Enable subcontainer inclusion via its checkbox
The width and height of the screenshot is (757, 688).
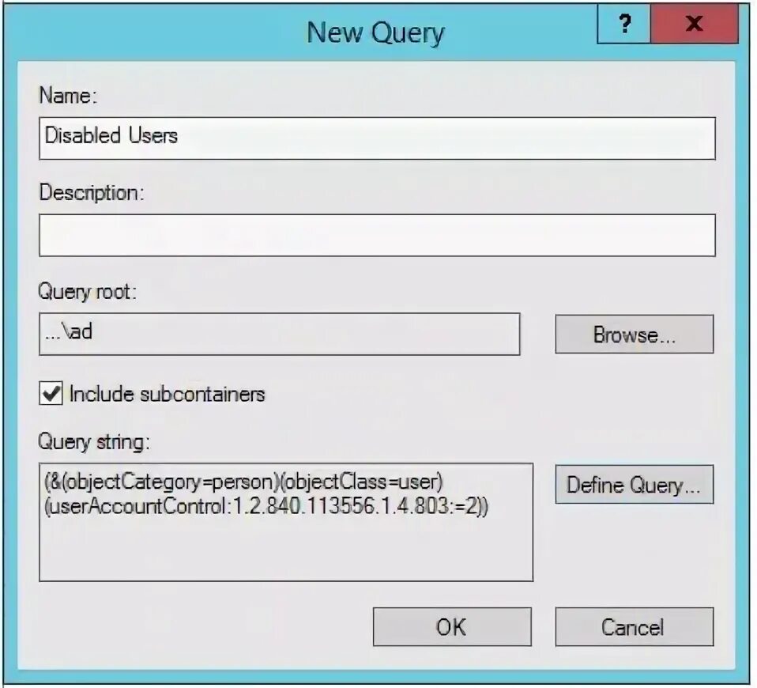[x=51, y=393]
